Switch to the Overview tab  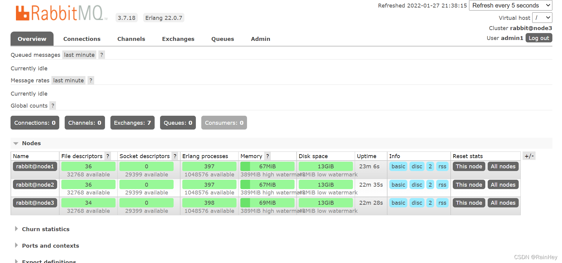pos(32,39)
